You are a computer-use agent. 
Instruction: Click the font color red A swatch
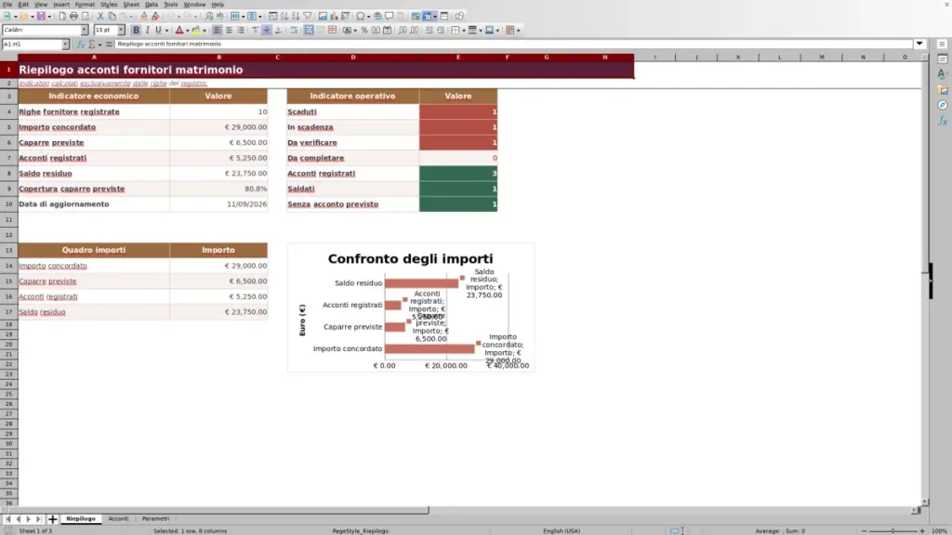pyautogui.click(x=179, y=30)
